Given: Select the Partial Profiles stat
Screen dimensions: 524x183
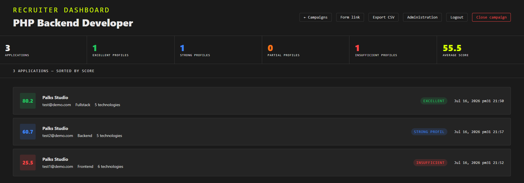Looking at the screenshot, I should point(306,50).
